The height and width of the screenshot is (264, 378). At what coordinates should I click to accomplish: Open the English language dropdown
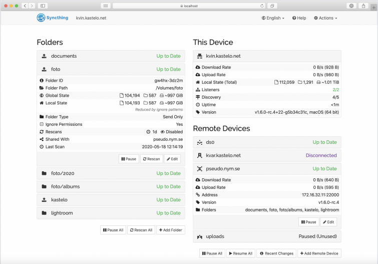pos(273,18)
